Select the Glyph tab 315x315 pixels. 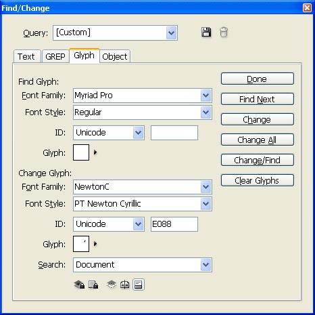[x=84, y=56]
